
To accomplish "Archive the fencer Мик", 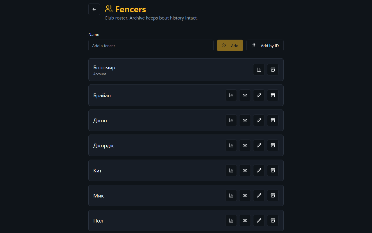I will point(273,195).
